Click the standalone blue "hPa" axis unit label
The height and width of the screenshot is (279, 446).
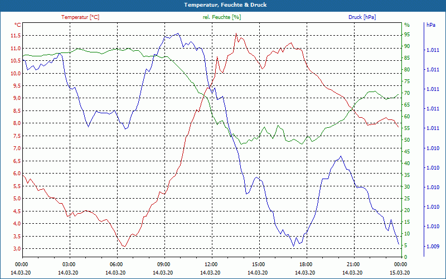[431, 25]
